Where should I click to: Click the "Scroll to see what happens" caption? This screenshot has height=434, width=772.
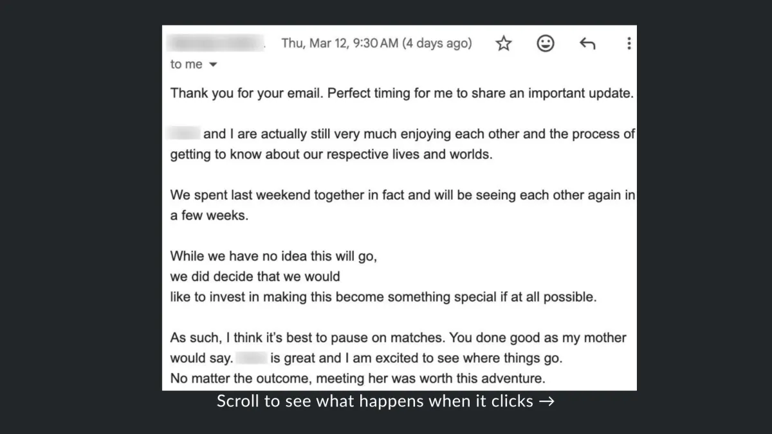375,401
